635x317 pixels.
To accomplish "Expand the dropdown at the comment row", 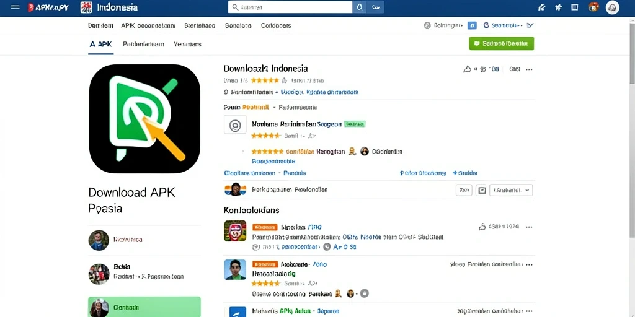I will click(511, 190).
